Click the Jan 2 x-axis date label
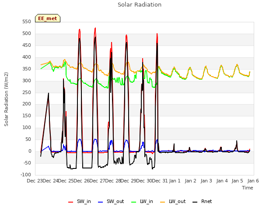Viewport: 280px width, 210px height. tap(191, 181)
